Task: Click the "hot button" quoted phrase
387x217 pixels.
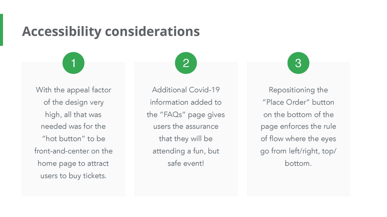Action: click(x=64, y=139)
